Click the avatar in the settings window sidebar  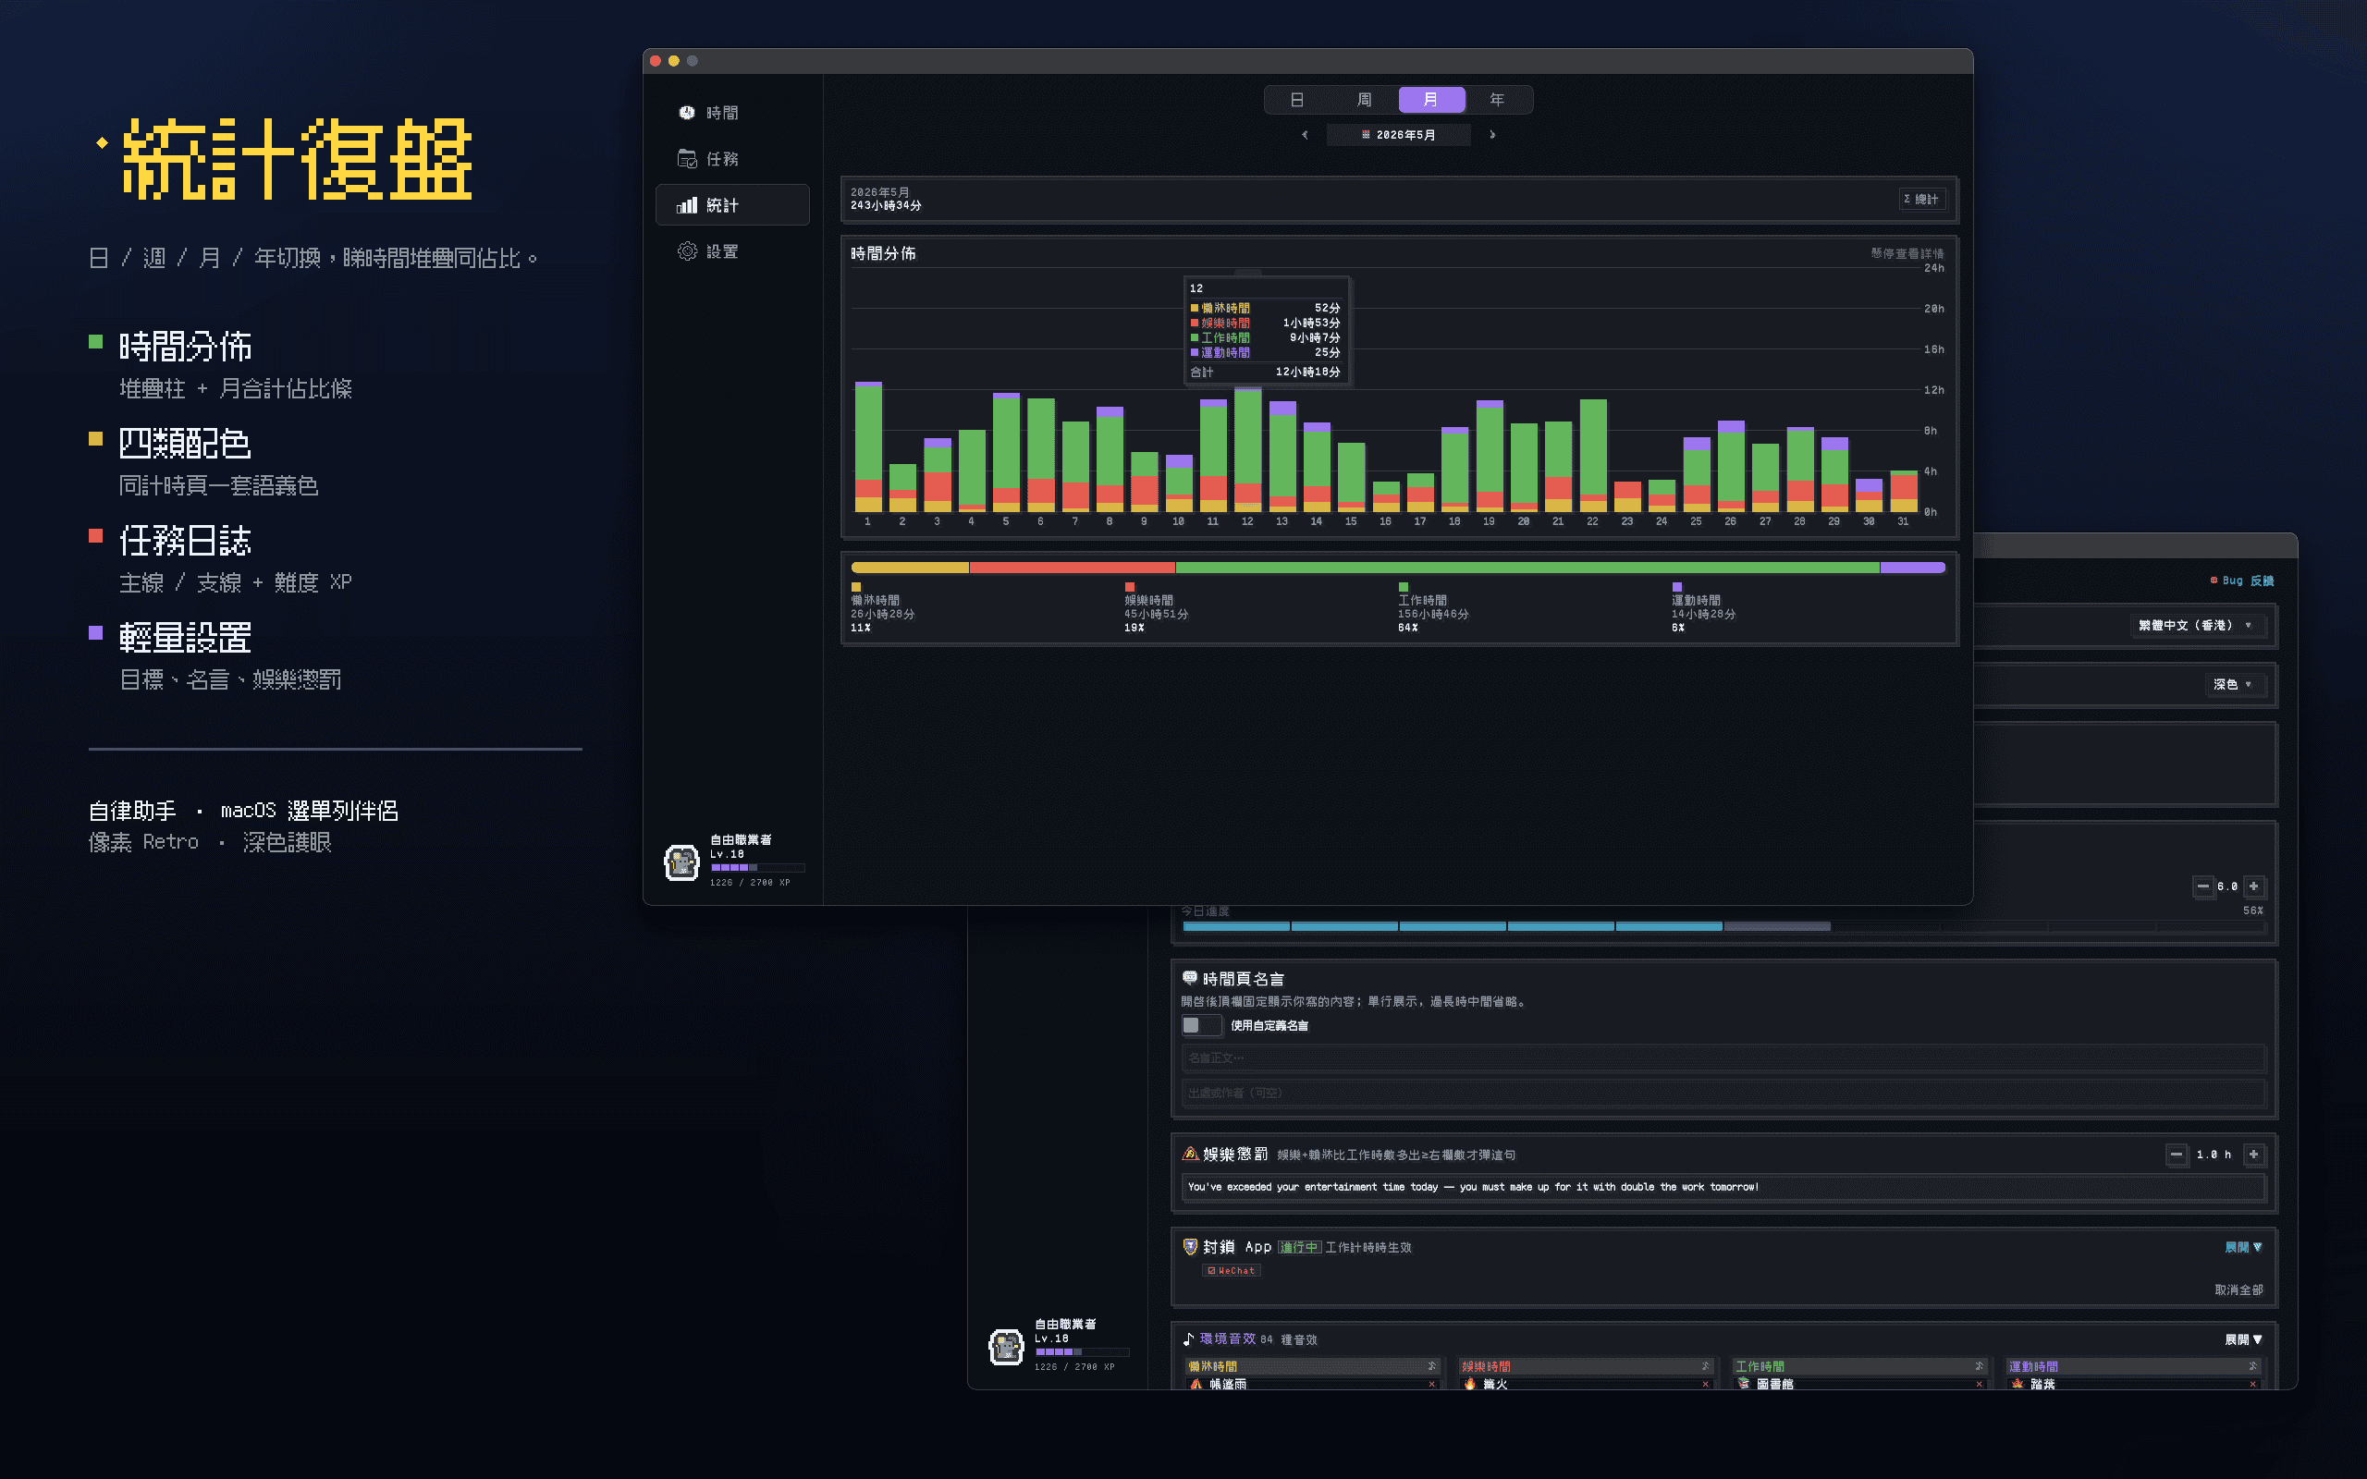pyautogui.click(x=1005, y=1346)
